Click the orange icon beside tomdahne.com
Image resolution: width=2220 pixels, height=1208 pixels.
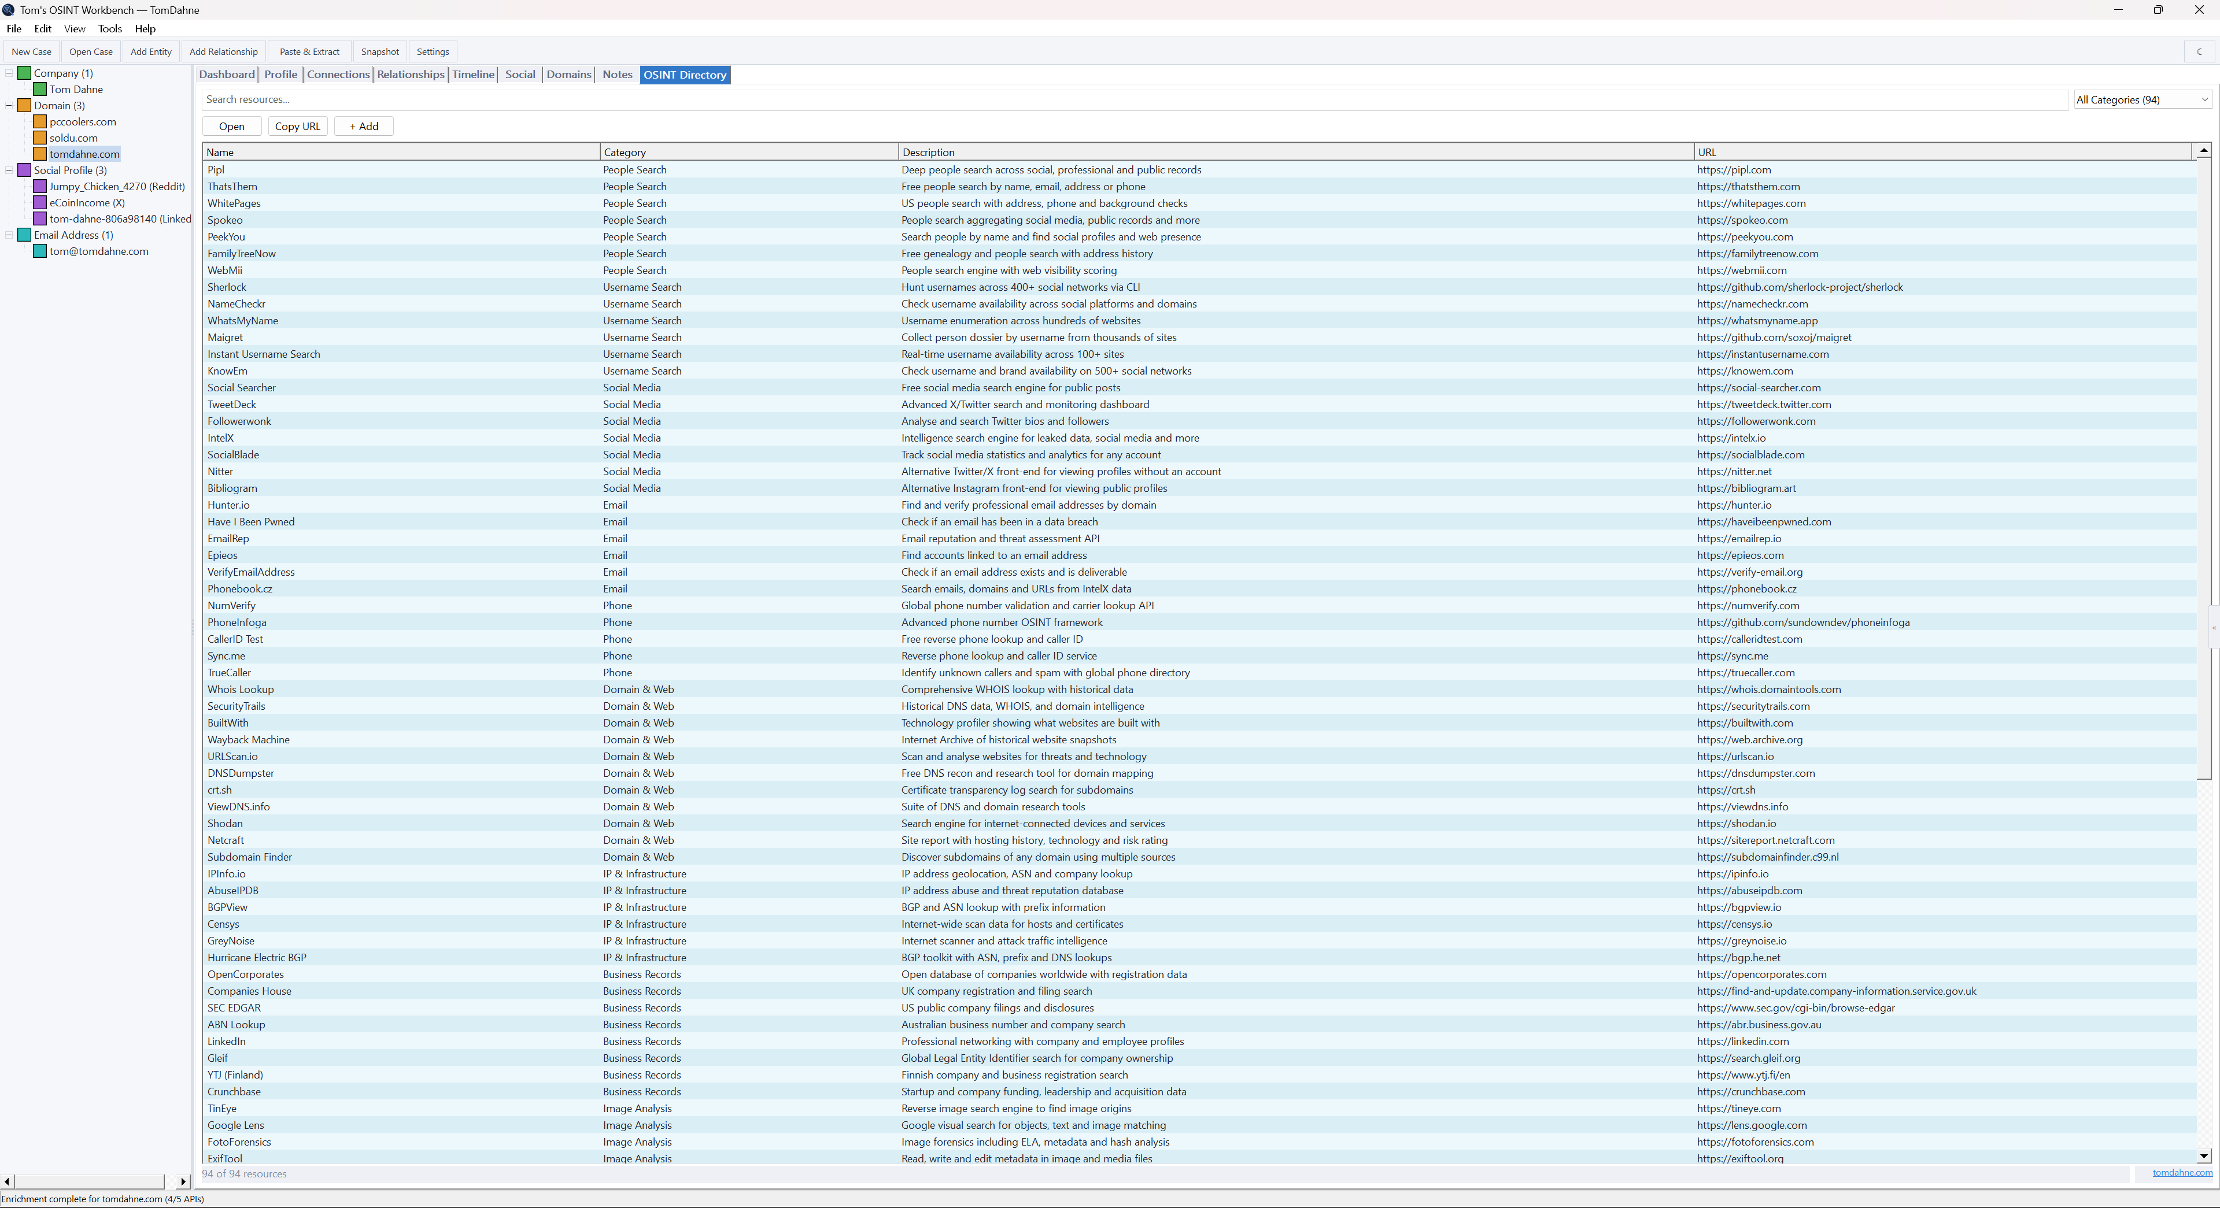point(40,154)
